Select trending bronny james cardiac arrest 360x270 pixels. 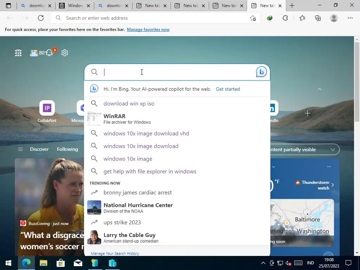tap(177, 192)
